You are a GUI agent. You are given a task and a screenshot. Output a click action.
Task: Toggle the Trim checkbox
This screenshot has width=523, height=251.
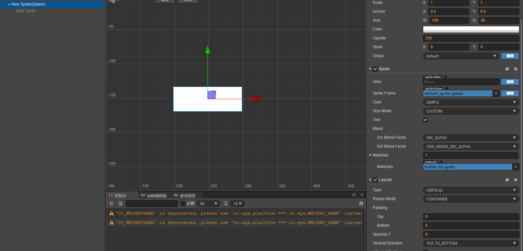425,120
